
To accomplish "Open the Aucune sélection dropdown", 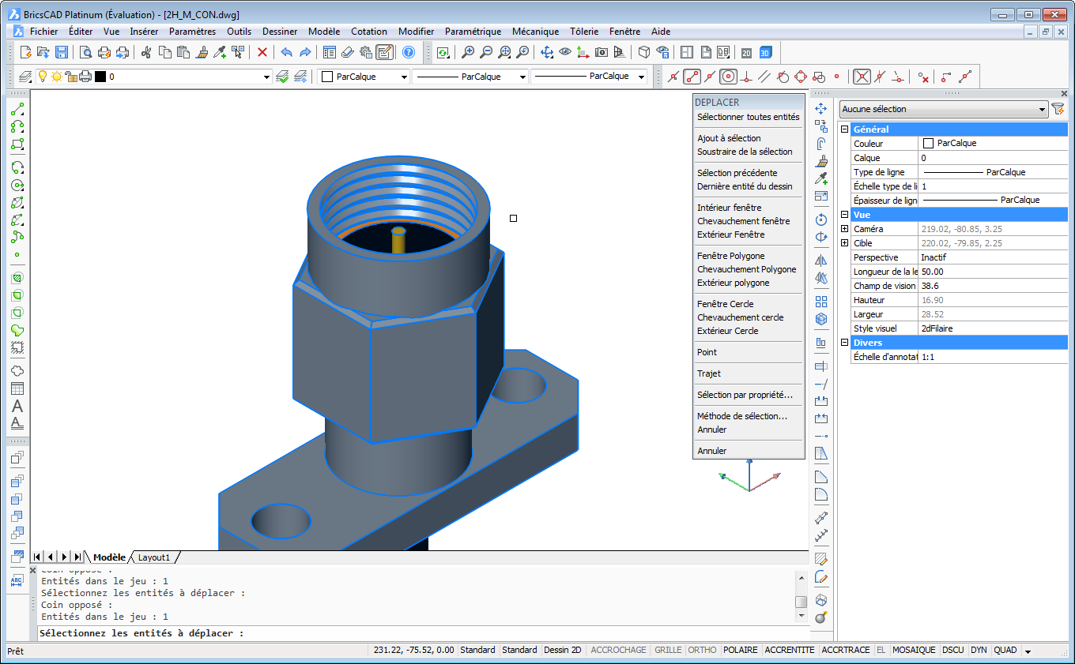I will tap(944, 109).
